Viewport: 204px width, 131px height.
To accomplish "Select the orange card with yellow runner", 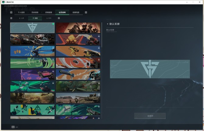I will point(78,51).
